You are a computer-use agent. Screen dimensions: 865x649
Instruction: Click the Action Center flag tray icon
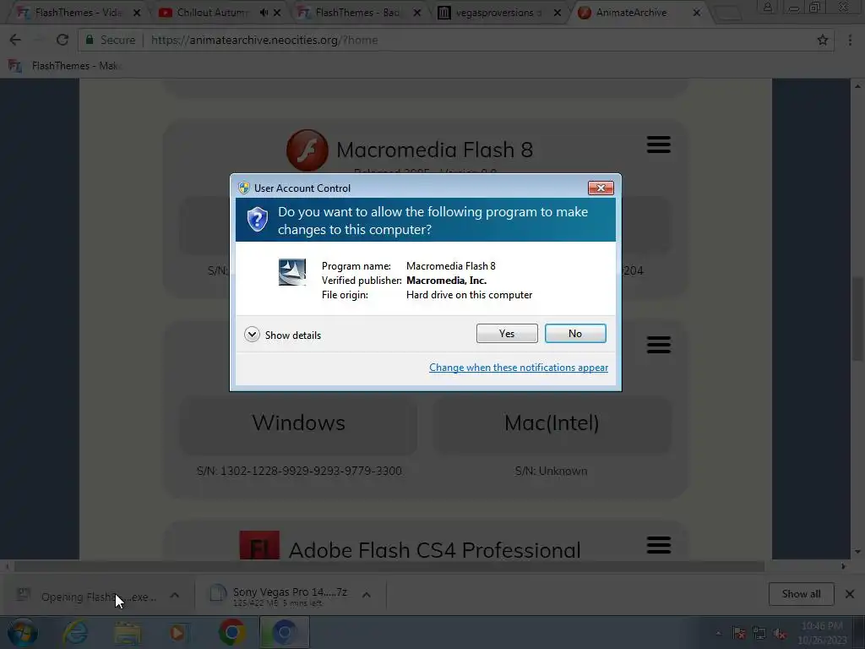pos(739,633)
